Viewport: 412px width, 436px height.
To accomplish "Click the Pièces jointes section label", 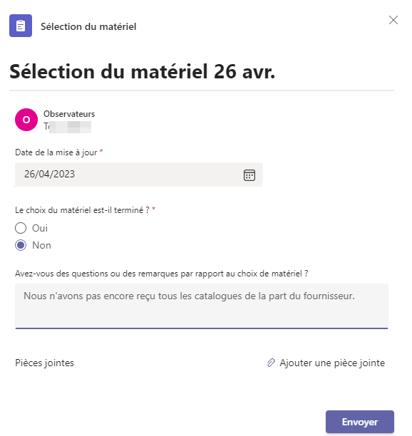I will [44, 363].
